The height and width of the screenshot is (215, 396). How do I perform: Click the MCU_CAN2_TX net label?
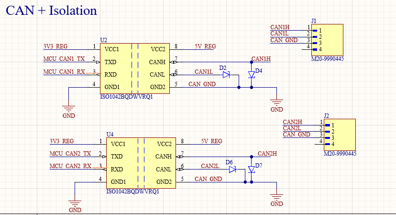point(70,154)
